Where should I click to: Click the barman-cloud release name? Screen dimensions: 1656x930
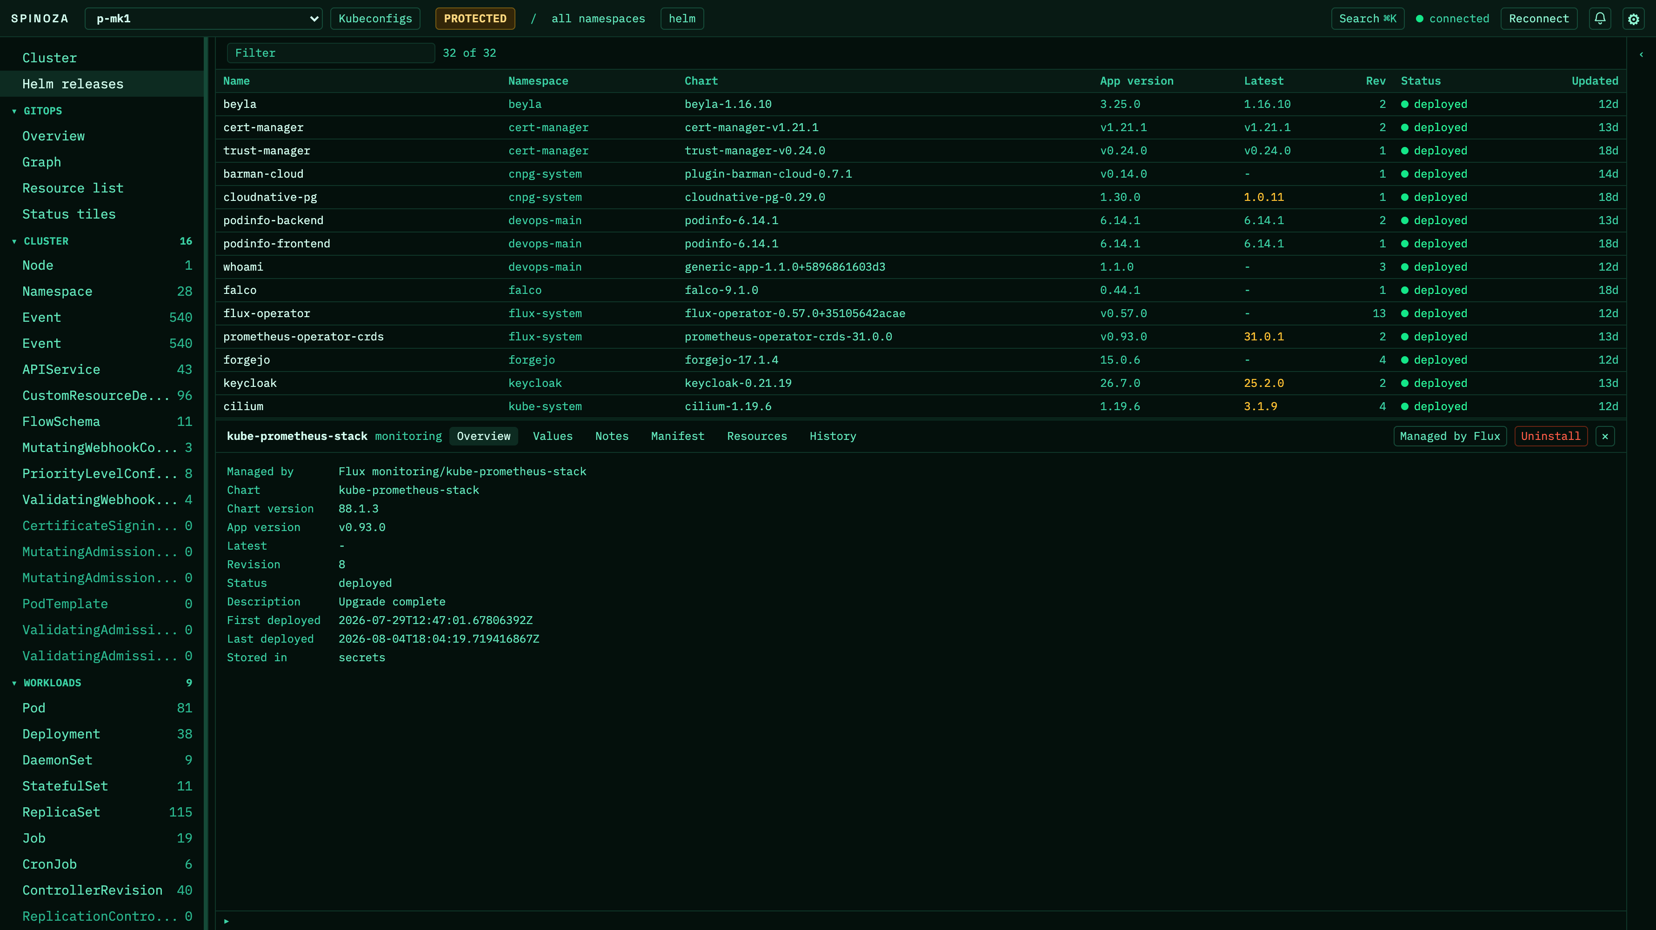pyautogui.click(x=264, y=174)
